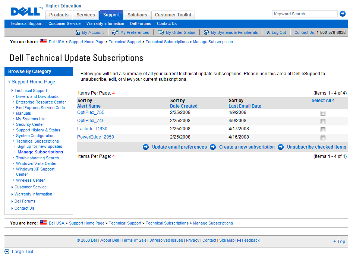Click Site Map link in footer

coord(227,240)
